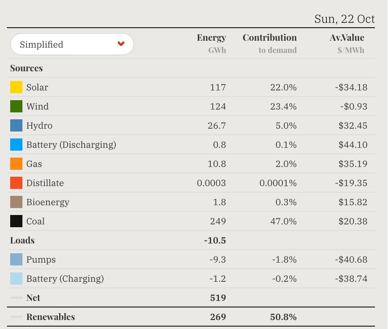The width and height of the screenshot is (388, 329).
Task: Open the Simplified view dropdown
Action: pyautogui.click(x=72, y=44)
